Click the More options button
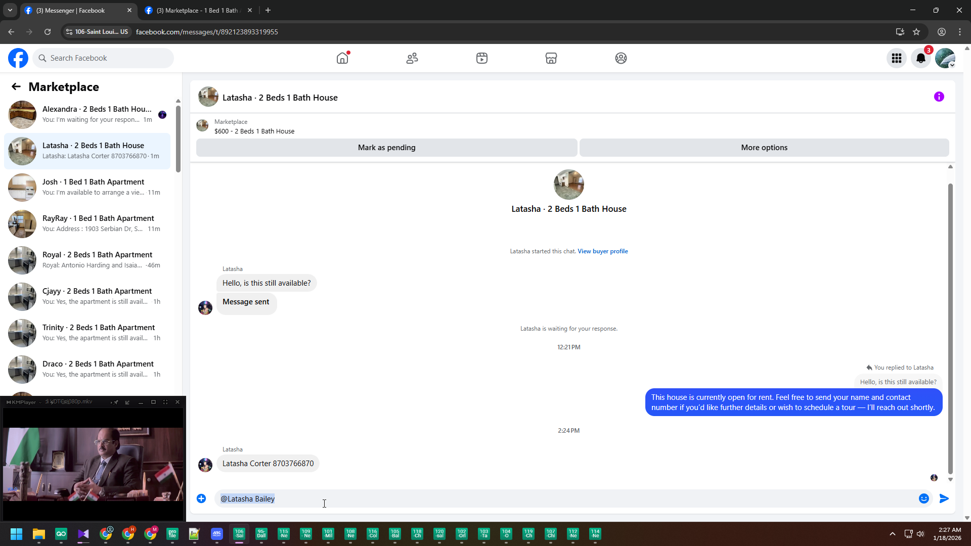 (764, 148)
